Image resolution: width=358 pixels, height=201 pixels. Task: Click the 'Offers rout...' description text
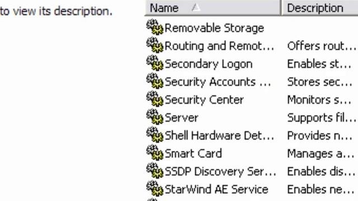pos(322,46)
